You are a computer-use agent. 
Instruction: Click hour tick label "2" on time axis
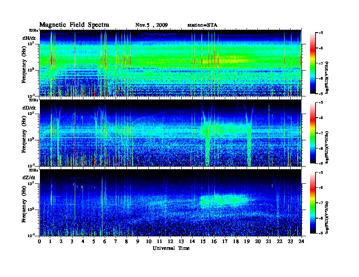pos(61,241)
